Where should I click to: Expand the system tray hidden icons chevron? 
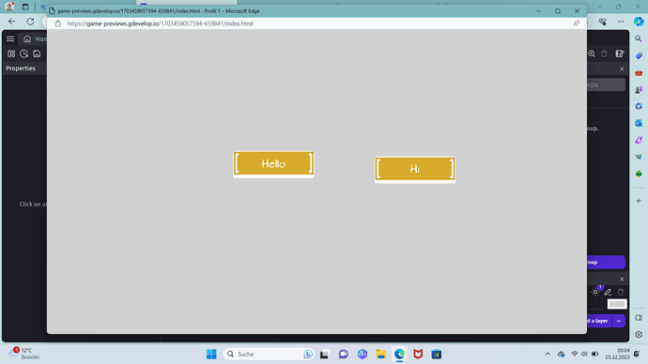[x=548, y=354]
